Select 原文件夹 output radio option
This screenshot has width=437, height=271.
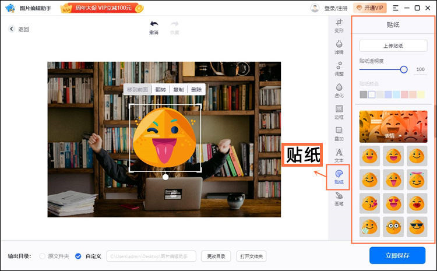pos(42,256)
